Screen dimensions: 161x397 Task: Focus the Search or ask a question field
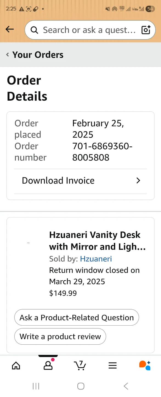coord(90,30)
